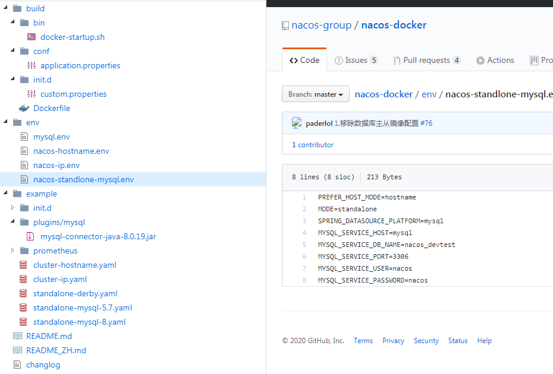Viewport: 553px width, 374px height.
Task: Click the docker-startup.sh shell file icon
Action: tap(32, 37)
